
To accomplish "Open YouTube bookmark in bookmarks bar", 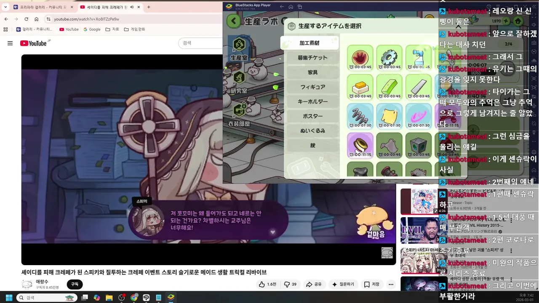I will 69,29.
